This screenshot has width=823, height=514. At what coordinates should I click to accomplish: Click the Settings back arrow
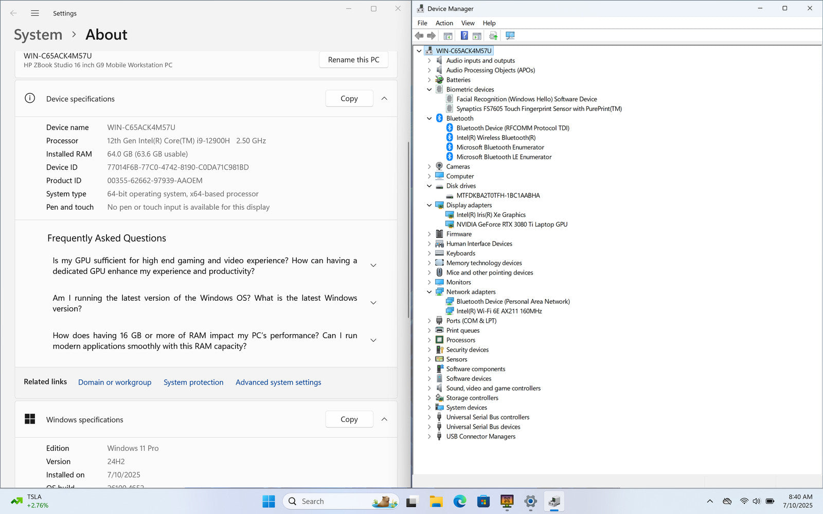click(13, 13)
